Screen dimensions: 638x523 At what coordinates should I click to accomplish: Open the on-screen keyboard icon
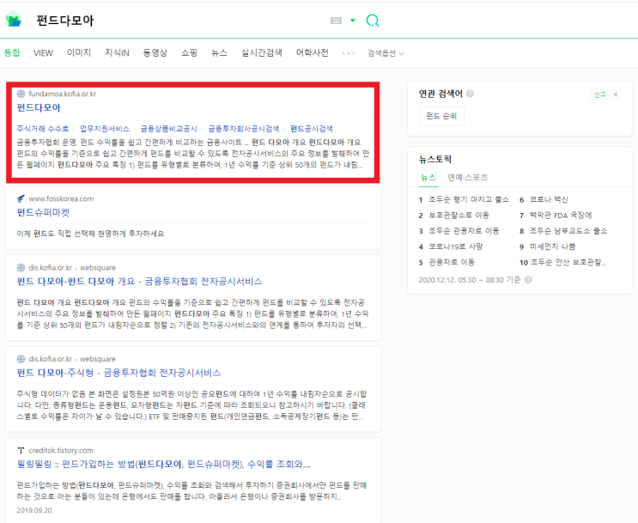[336, 21]
